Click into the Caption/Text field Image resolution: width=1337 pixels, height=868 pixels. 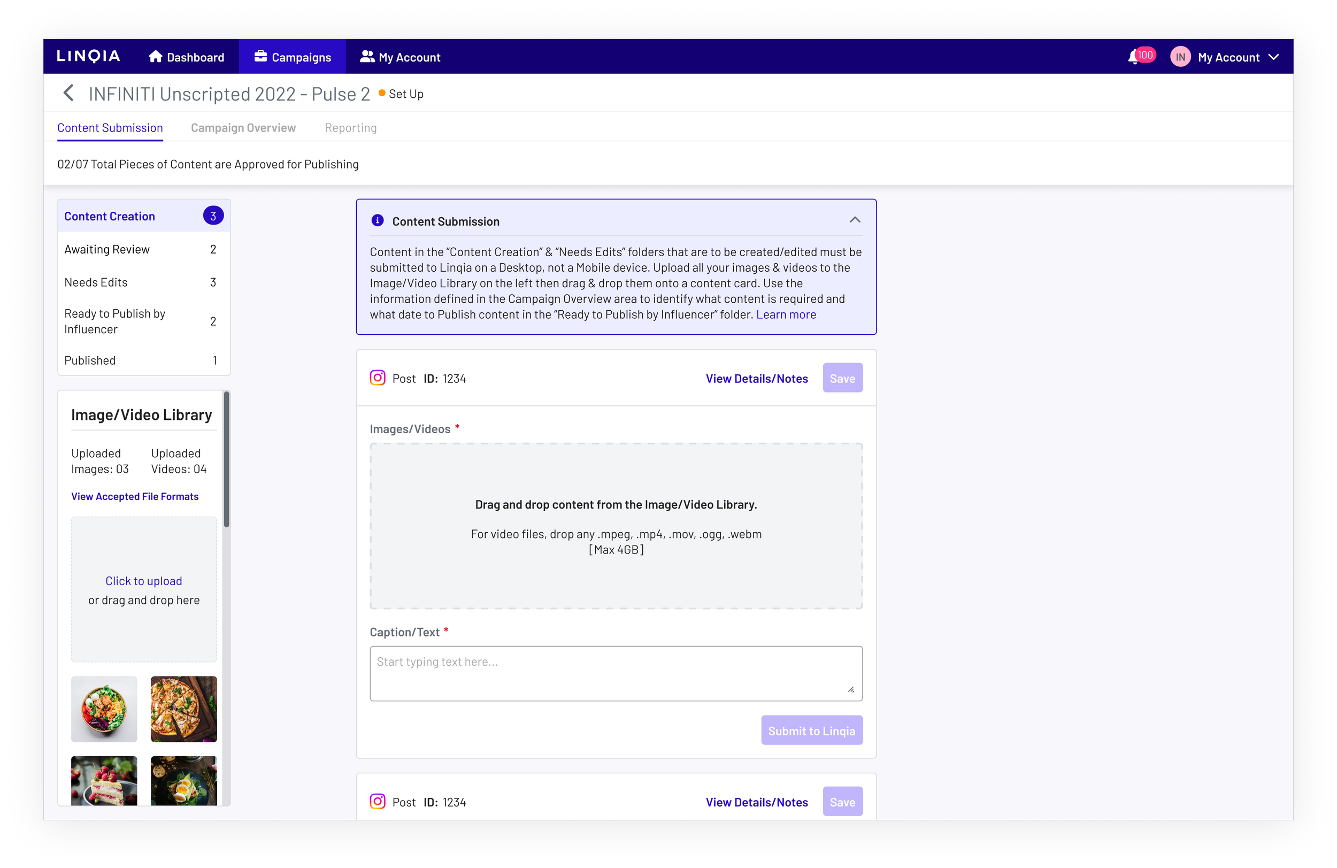(616, 673)
